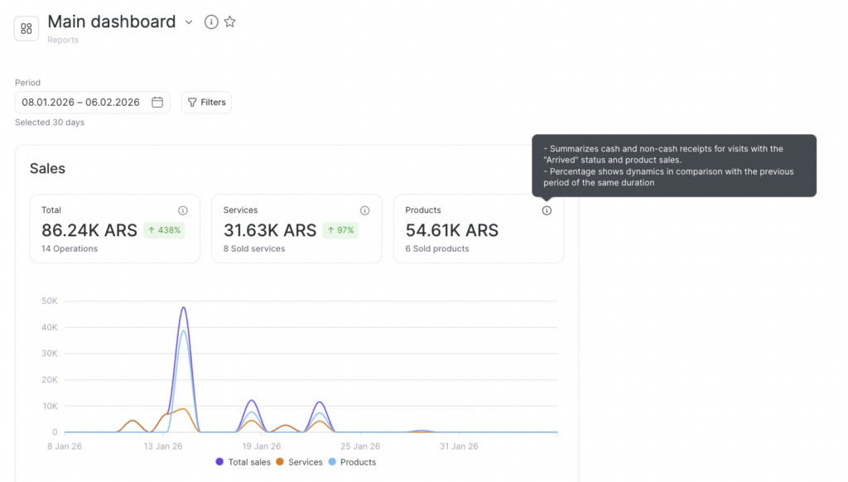Click info icon on Total card
Image resolution: width=848 pixels, height=482 pixels.
(x=183, y=210)
